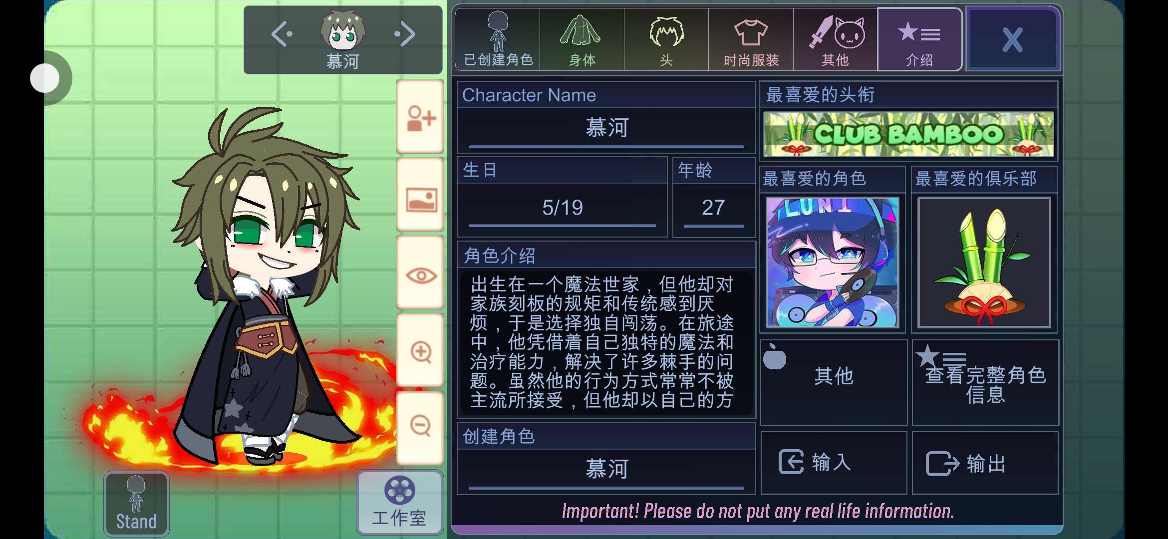This screenshot has width=1168, height=539.
Task: Open the 其他 sword and cat tab
Action: (835, 39)
